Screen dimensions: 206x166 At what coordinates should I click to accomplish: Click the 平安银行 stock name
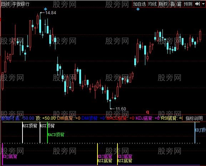(21, 4)
